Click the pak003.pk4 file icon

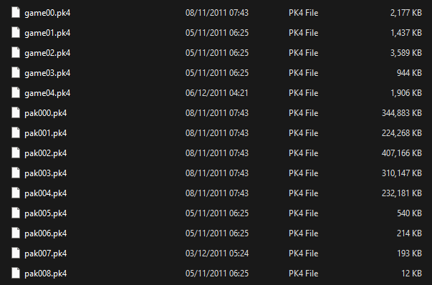pos(16,173)
